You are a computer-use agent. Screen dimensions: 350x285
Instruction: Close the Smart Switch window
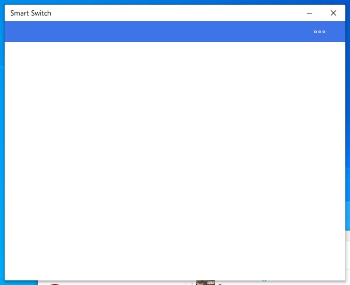point(333,13)
